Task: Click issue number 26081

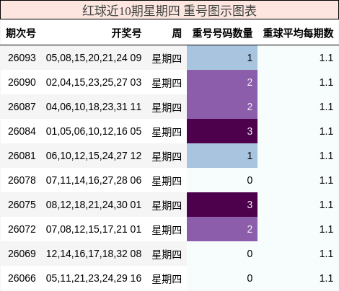Action: (x=22, y=156)
